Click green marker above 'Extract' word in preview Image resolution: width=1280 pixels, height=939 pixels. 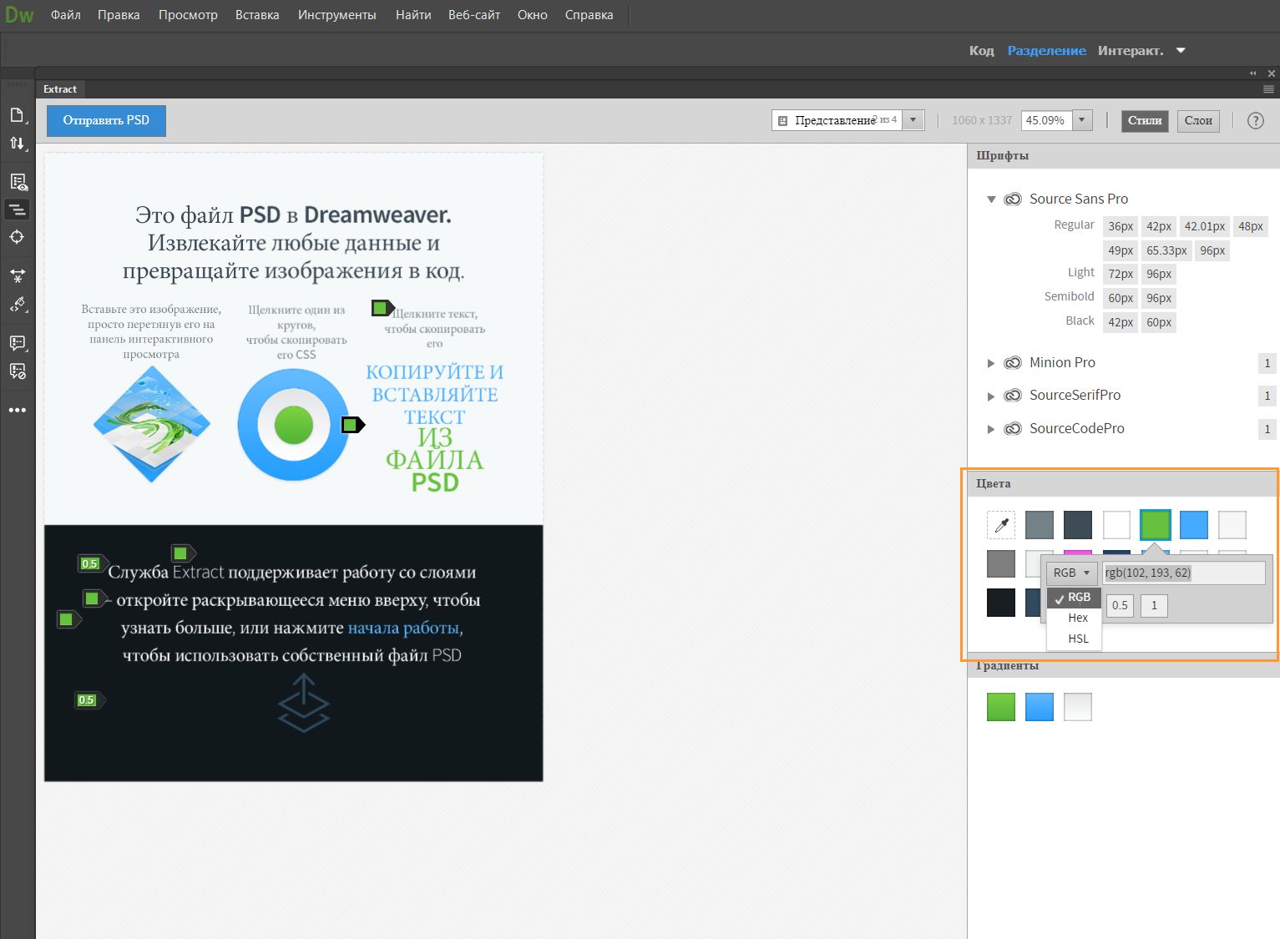pyautogui.click(x=182, y=553)
